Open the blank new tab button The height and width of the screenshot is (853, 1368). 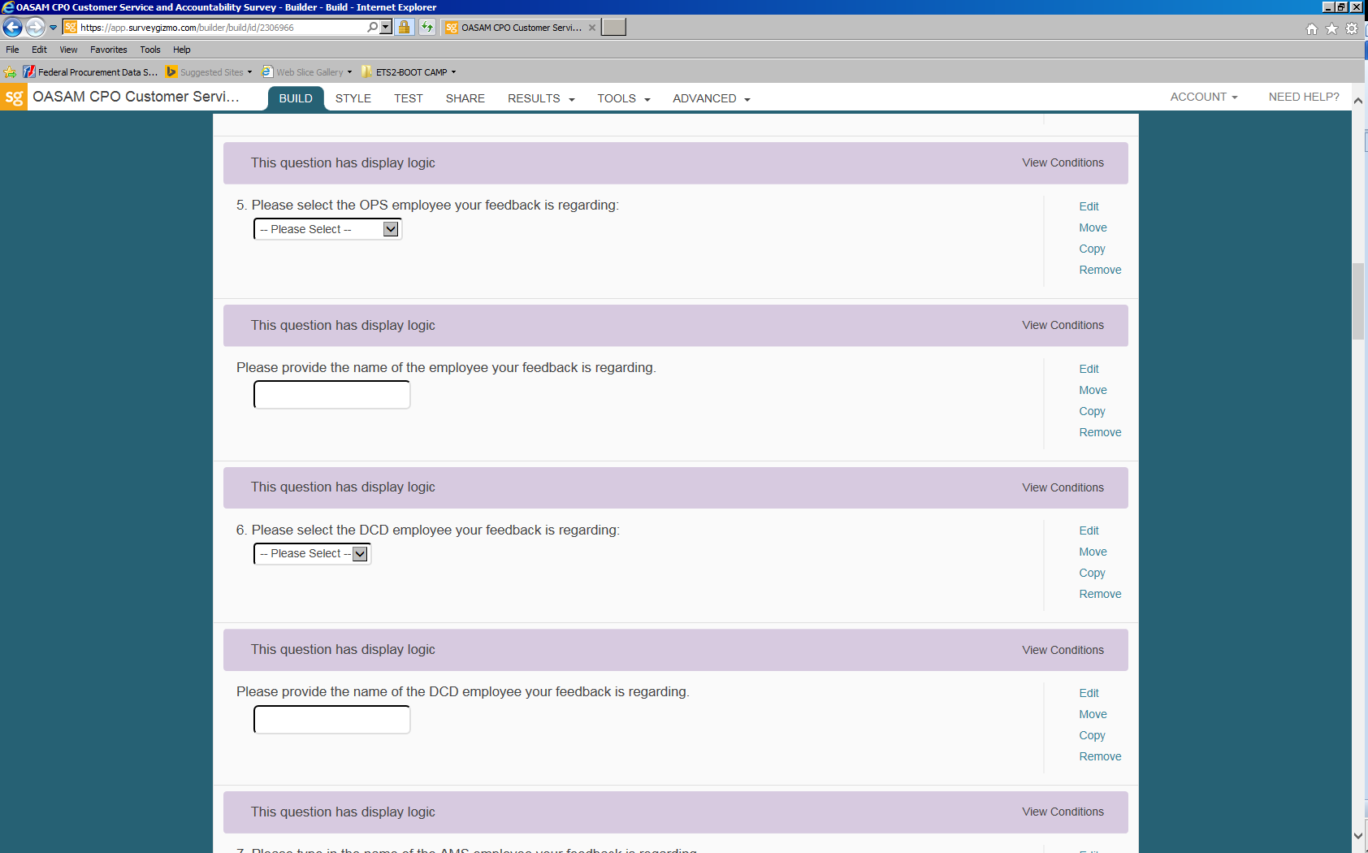click(x=613, y=28)
